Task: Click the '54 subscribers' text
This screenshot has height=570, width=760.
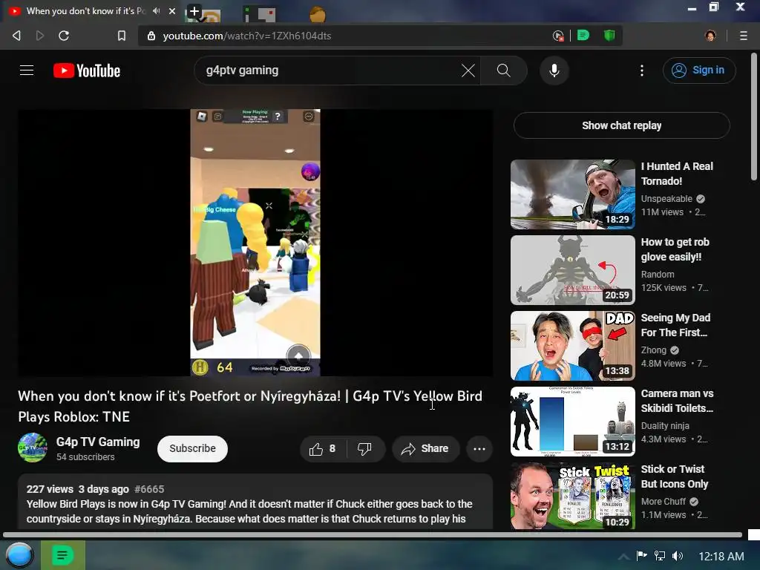Action: (x=85, y=457)
